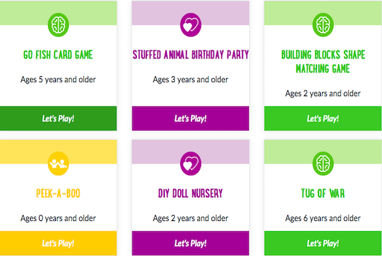Click the Tug of War title

click(x=323, y=194)
